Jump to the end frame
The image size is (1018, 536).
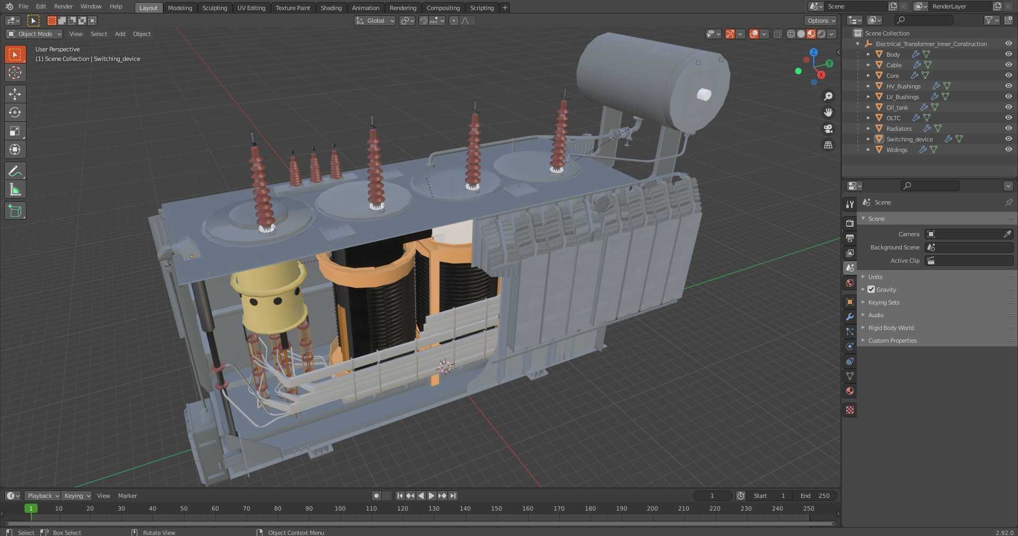(453, 496)
